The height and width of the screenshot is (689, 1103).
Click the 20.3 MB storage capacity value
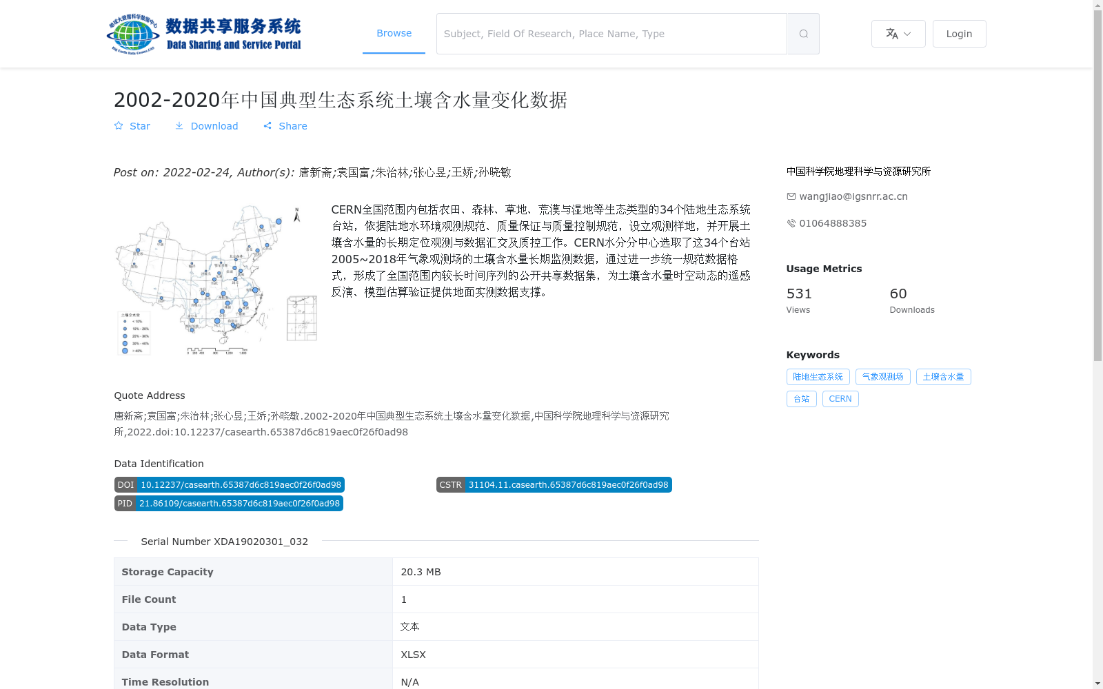click(x=421, y=572)
